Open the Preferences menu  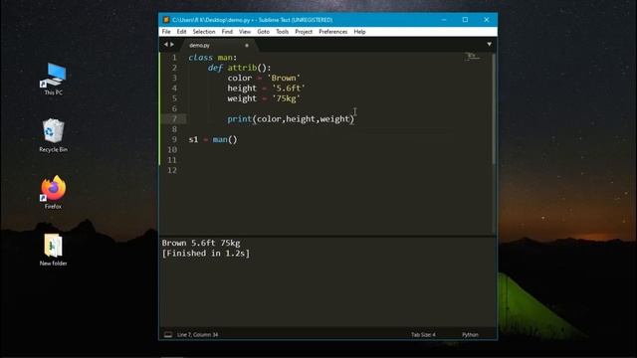point(332,32)
